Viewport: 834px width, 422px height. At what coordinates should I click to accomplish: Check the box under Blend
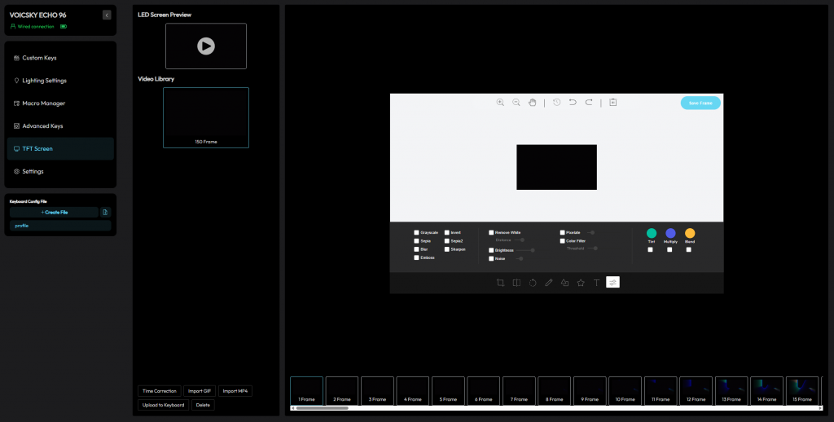(689, 249)
